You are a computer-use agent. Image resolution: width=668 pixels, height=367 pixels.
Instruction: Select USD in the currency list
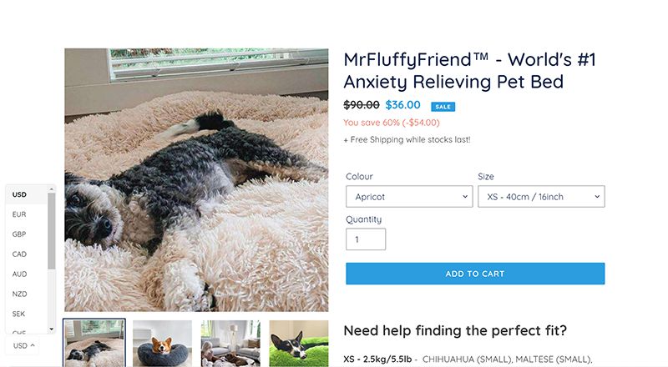pyautogui.click(x=20, y=194)
